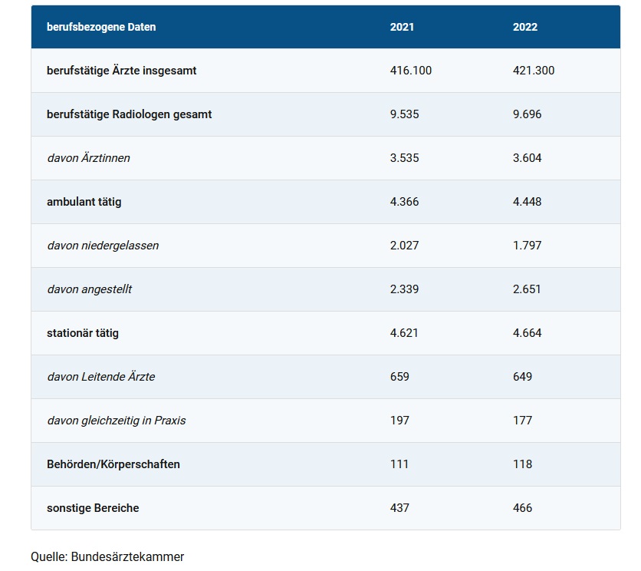Click the 421.300 cell

point(534,71)
